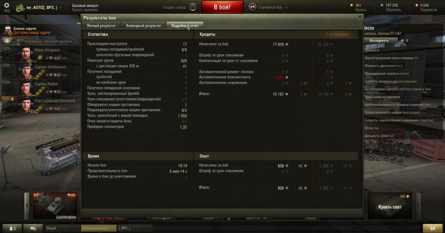Click the Случайный бой dice icon
Image resolution: width=445 pixels, height=233 pixels.
253,7
